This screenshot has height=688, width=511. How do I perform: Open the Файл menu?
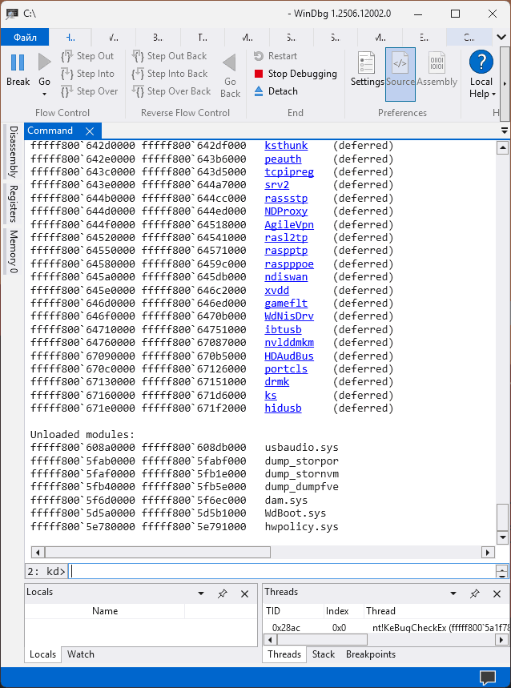point(25,38)
